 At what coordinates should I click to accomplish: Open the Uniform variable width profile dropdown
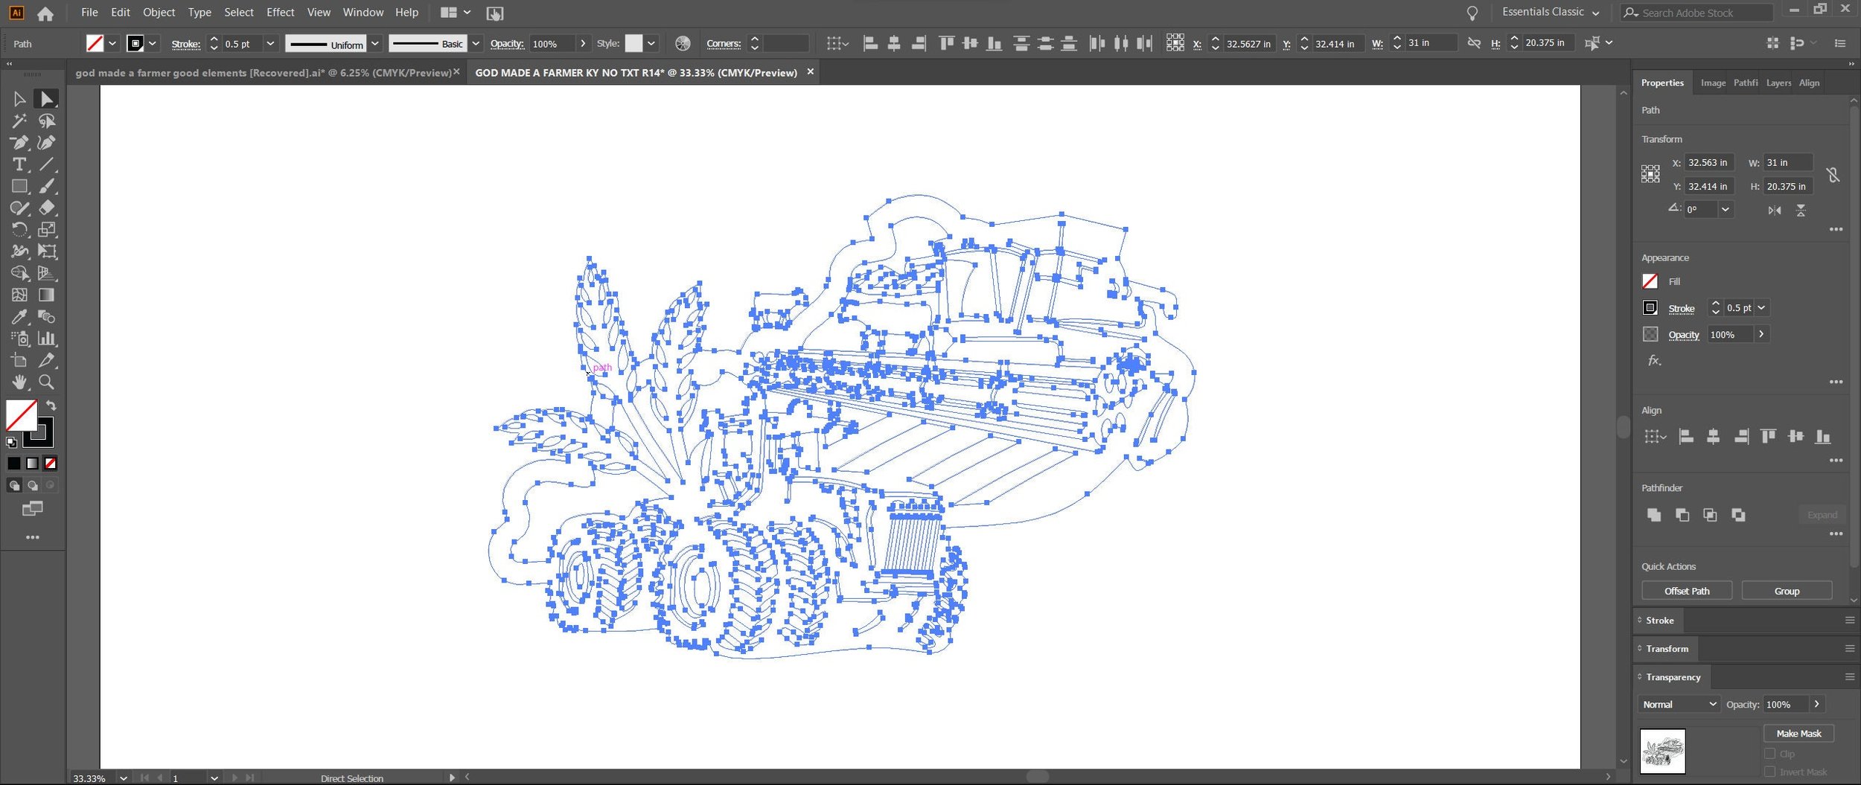374,43
